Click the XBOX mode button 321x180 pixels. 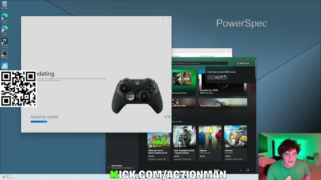(243, 63)
